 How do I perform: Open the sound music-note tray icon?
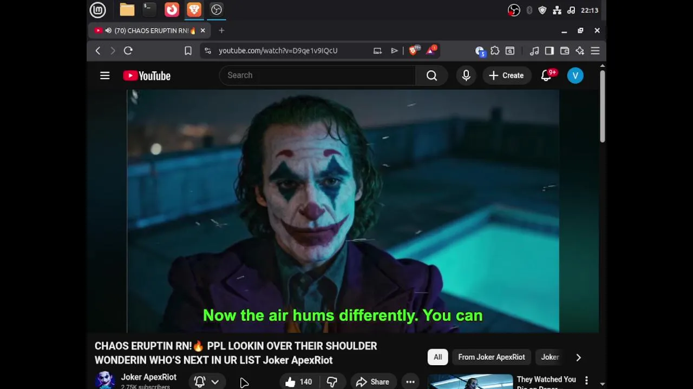[571, 10]
